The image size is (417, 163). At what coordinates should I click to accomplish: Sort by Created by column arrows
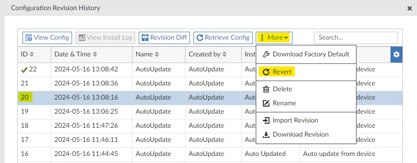click(x=224, y=54)
